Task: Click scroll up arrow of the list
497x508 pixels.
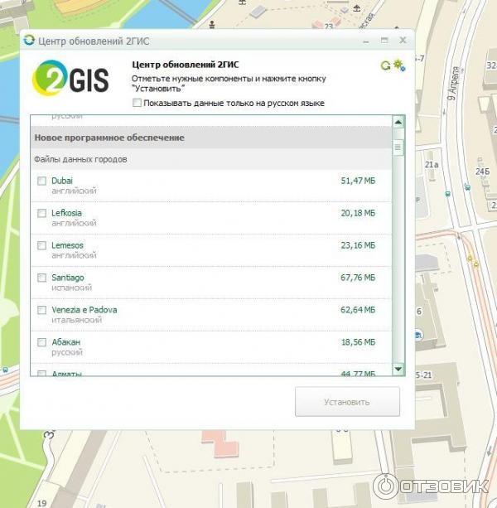Action: (x=398, y=123)
